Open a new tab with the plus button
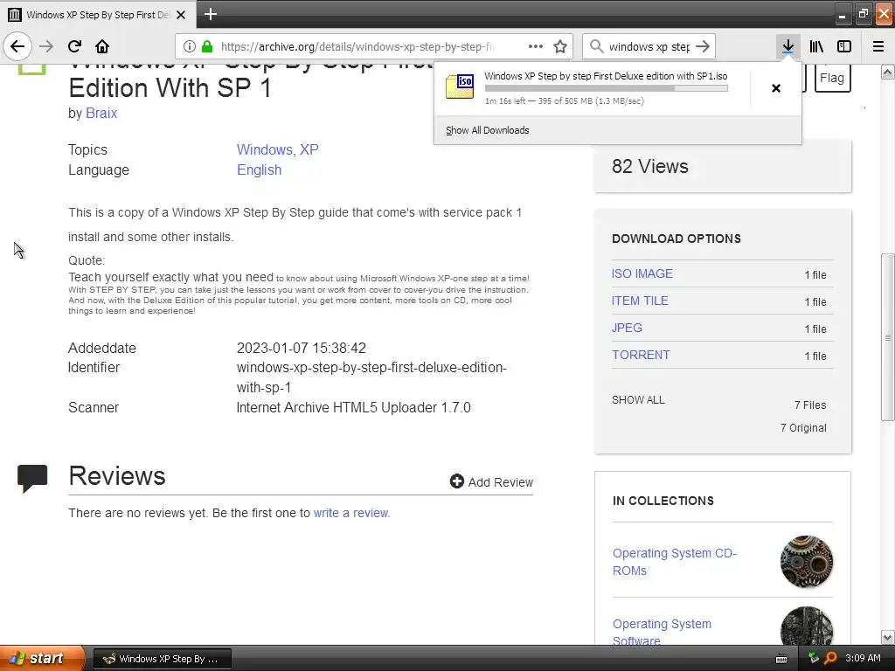This screenshot has height=671, width=895. [x=210, y=14]
